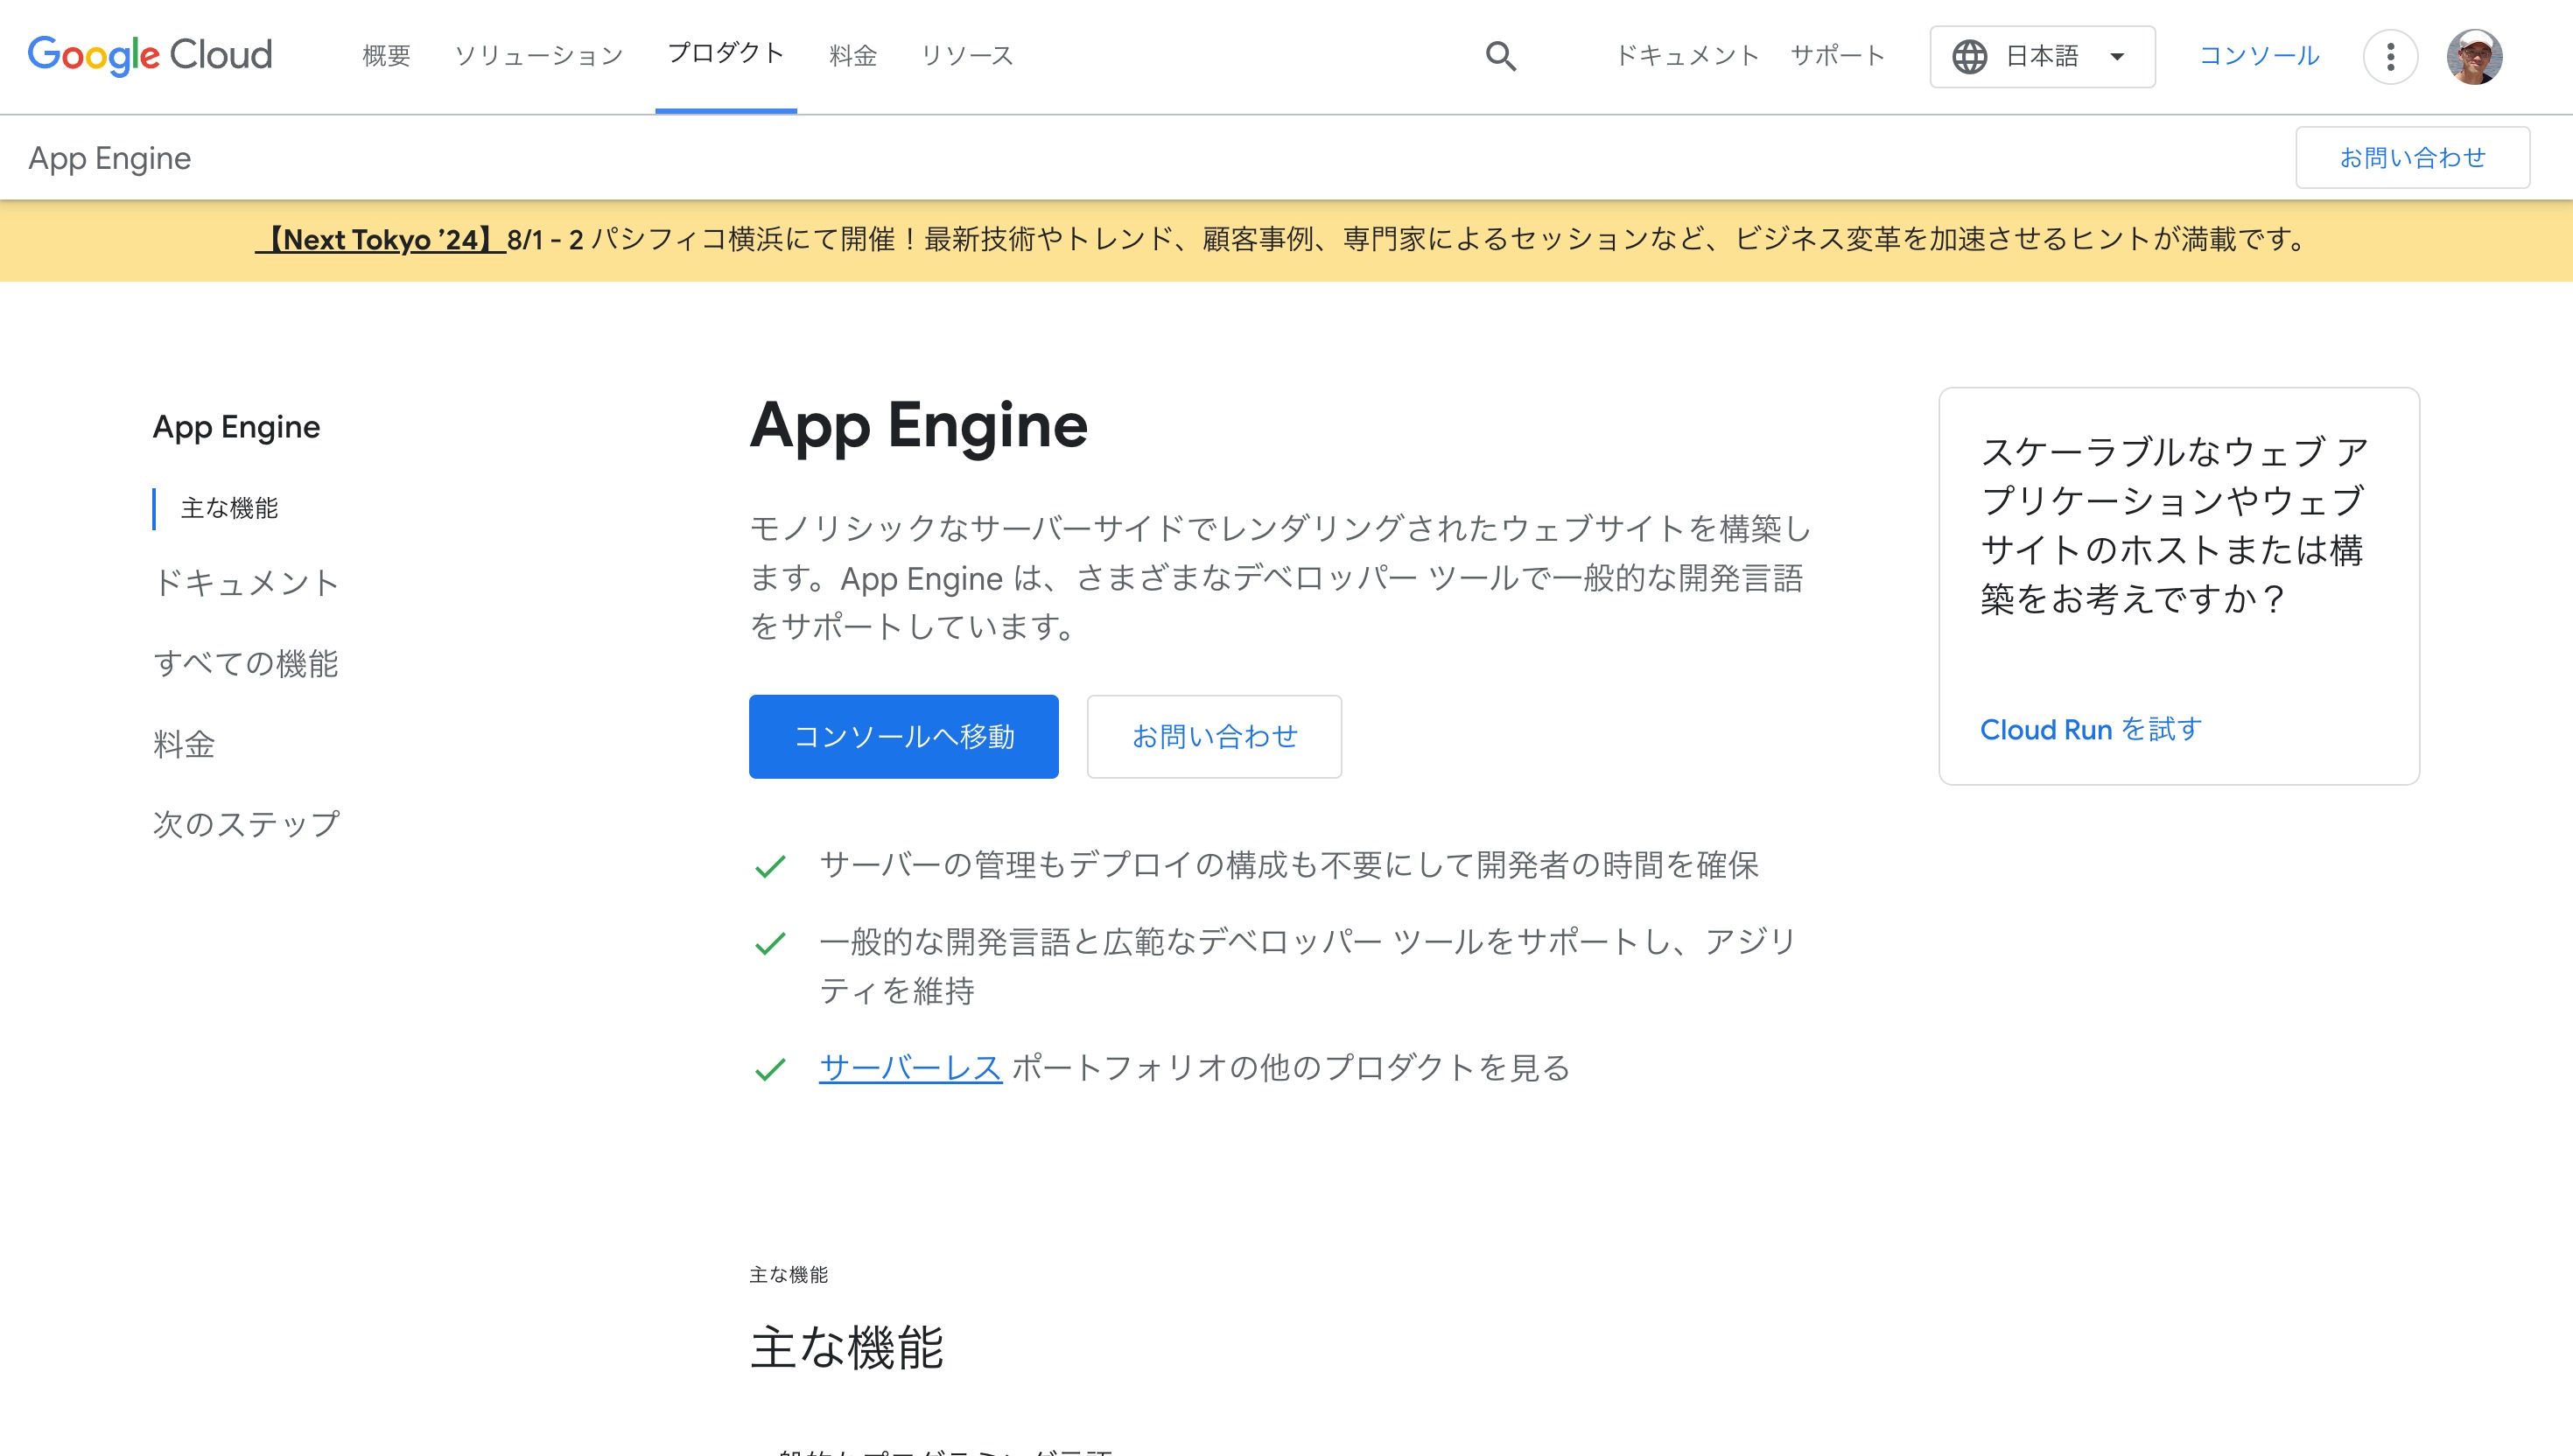This screenshot has height=1456, width=2573.
Task: Click the モノリシックなサーバーサイド description paragraph
Action: 1280,577
